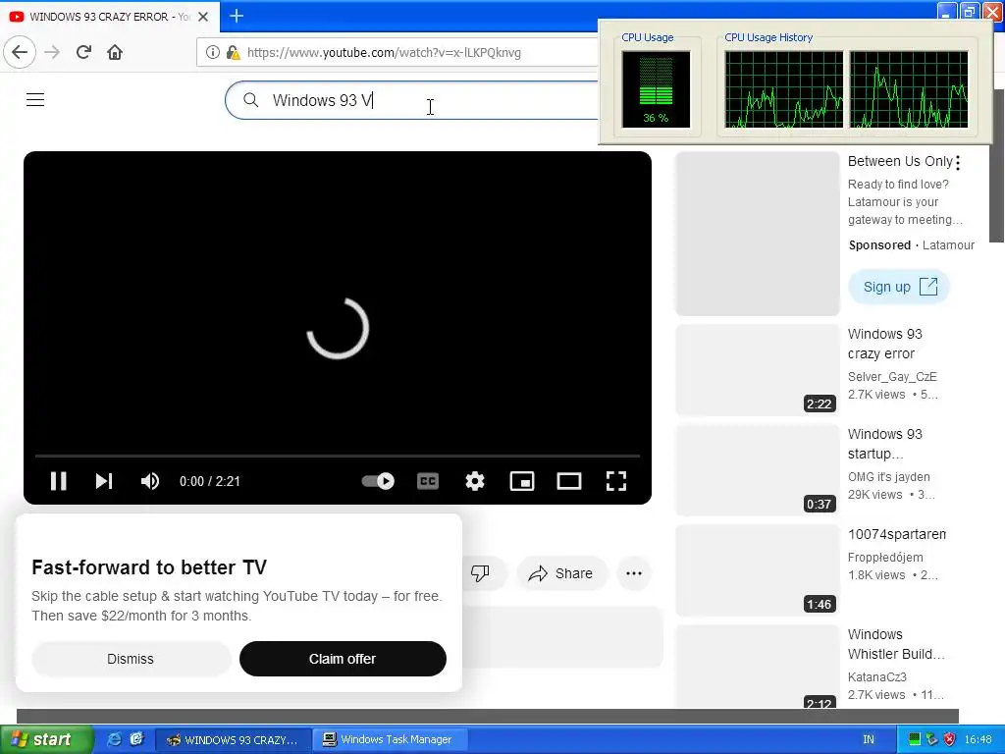The image size is (1005, 754).
Task: Open Between Us Only sponsored title
Action: click(x=900, y=161)
